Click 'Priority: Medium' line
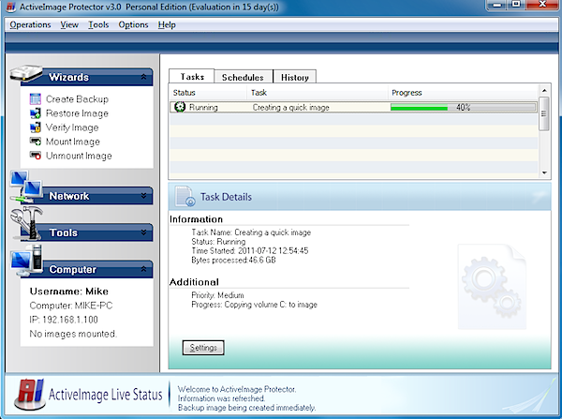This screenshot has width=562, height=419. click(217, 295)
